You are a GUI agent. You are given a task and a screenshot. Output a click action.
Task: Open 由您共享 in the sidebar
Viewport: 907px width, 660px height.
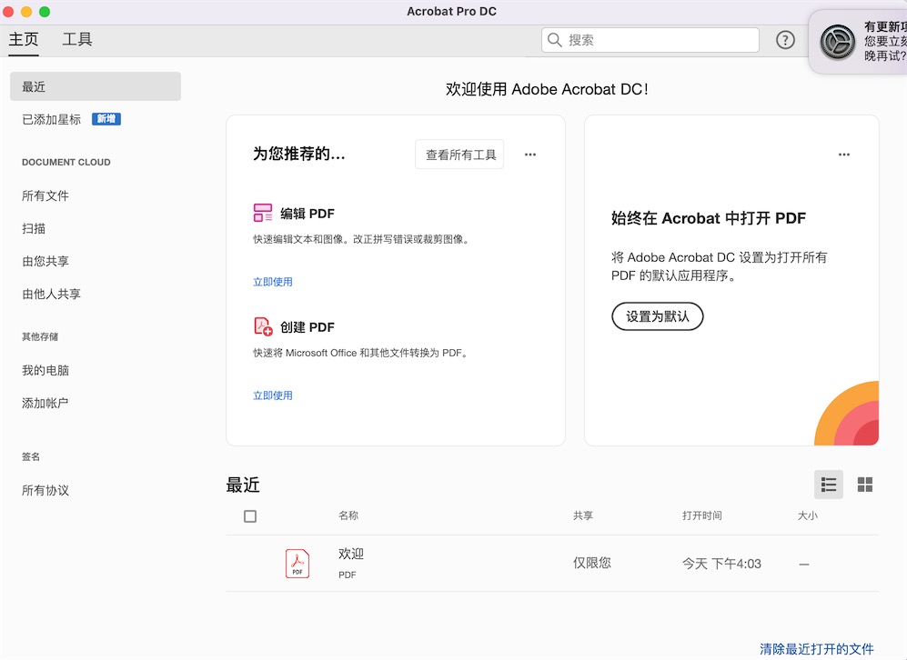tap(45, 261)
